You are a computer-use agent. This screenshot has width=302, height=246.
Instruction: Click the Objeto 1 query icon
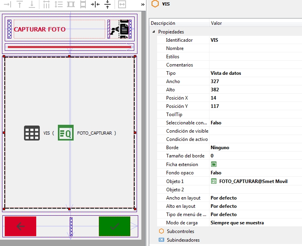coord(214,181)
